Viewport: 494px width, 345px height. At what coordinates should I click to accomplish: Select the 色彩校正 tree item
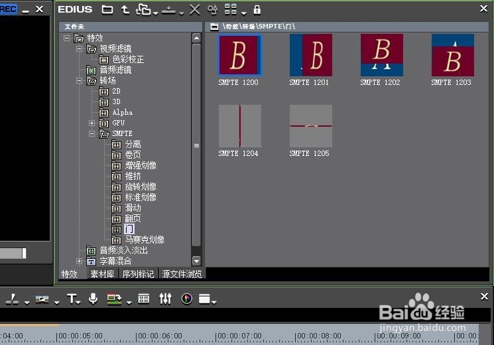coord(128,59)
